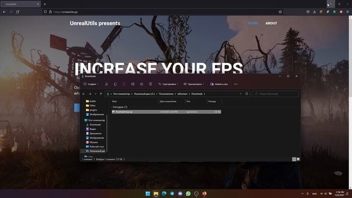Open Firefox from the taskbar
The height and width of the screenshot is (198, 352).
204,194
